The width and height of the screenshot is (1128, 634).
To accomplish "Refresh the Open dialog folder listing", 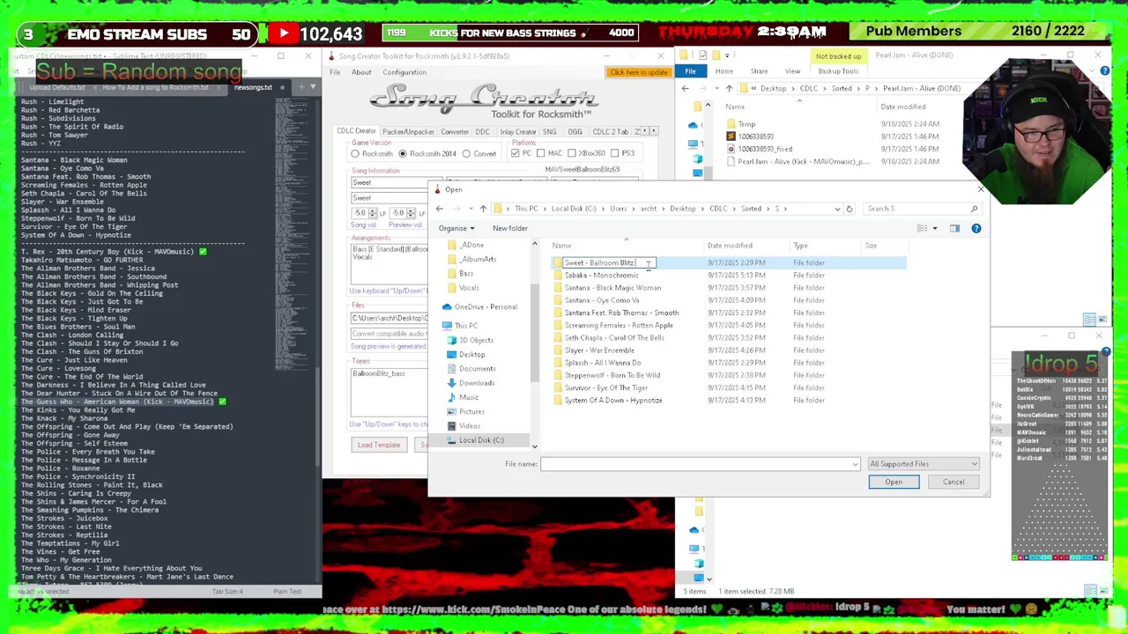I will (850, 209).
